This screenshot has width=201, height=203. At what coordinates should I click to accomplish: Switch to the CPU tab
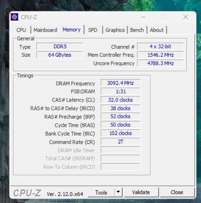pyautogui.click(x=21, y=30)
